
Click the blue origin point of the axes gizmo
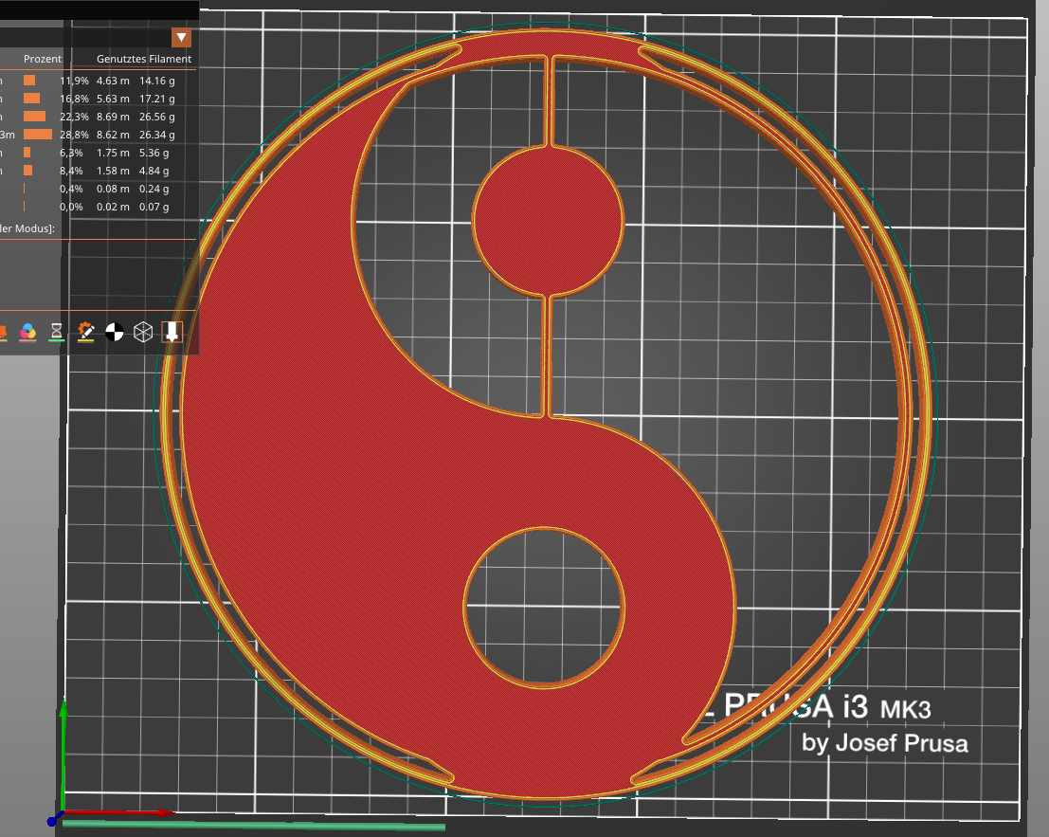click(51, 821)
